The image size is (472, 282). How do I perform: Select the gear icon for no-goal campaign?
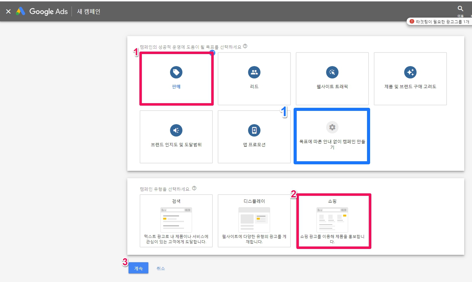(x=332, y=127)
